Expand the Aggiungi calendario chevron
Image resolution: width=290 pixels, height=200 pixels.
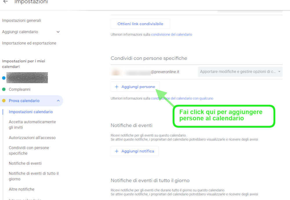pos(58,32)
